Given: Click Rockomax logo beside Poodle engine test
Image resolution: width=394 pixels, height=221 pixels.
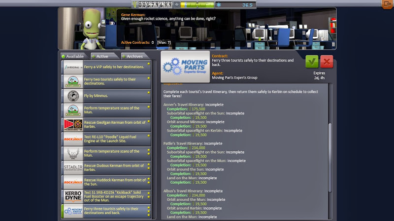Looking at the screenshot, I should (x=73, y=139).
